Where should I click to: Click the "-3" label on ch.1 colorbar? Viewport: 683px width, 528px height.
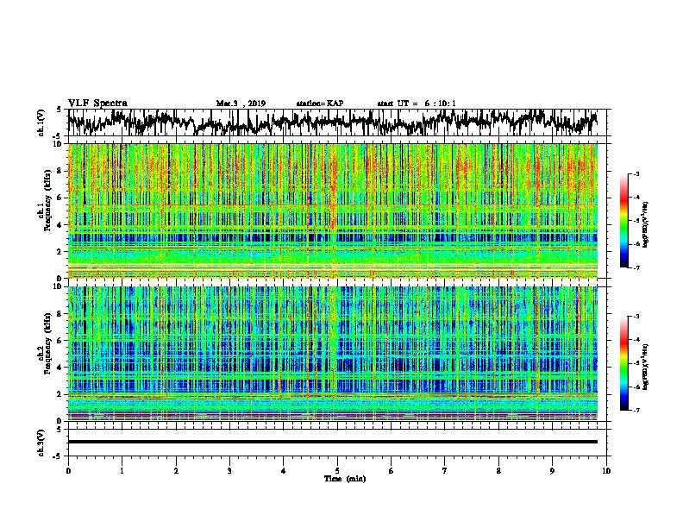point(636,174)
